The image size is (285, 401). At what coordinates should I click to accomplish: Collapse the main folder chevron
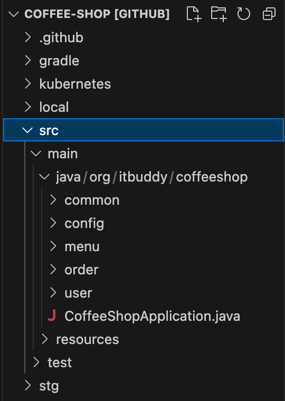pyautogui.click(x=36, y=154)
